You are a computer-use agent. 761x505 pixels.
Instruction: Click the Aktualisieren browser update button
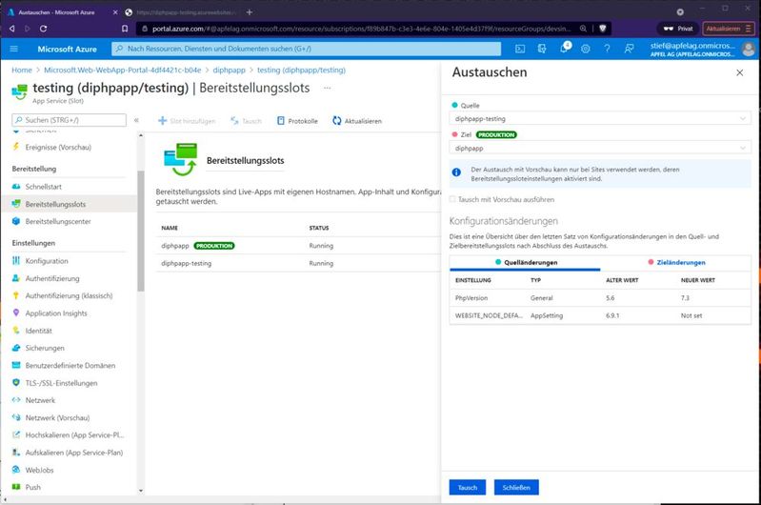tap(729, 29)
